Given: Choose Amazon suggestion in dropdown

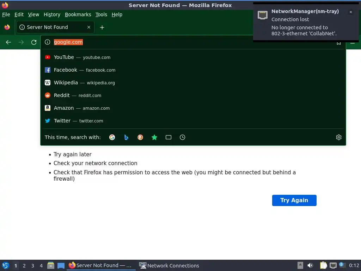Looking at the screenshot, I should (193, 108).
